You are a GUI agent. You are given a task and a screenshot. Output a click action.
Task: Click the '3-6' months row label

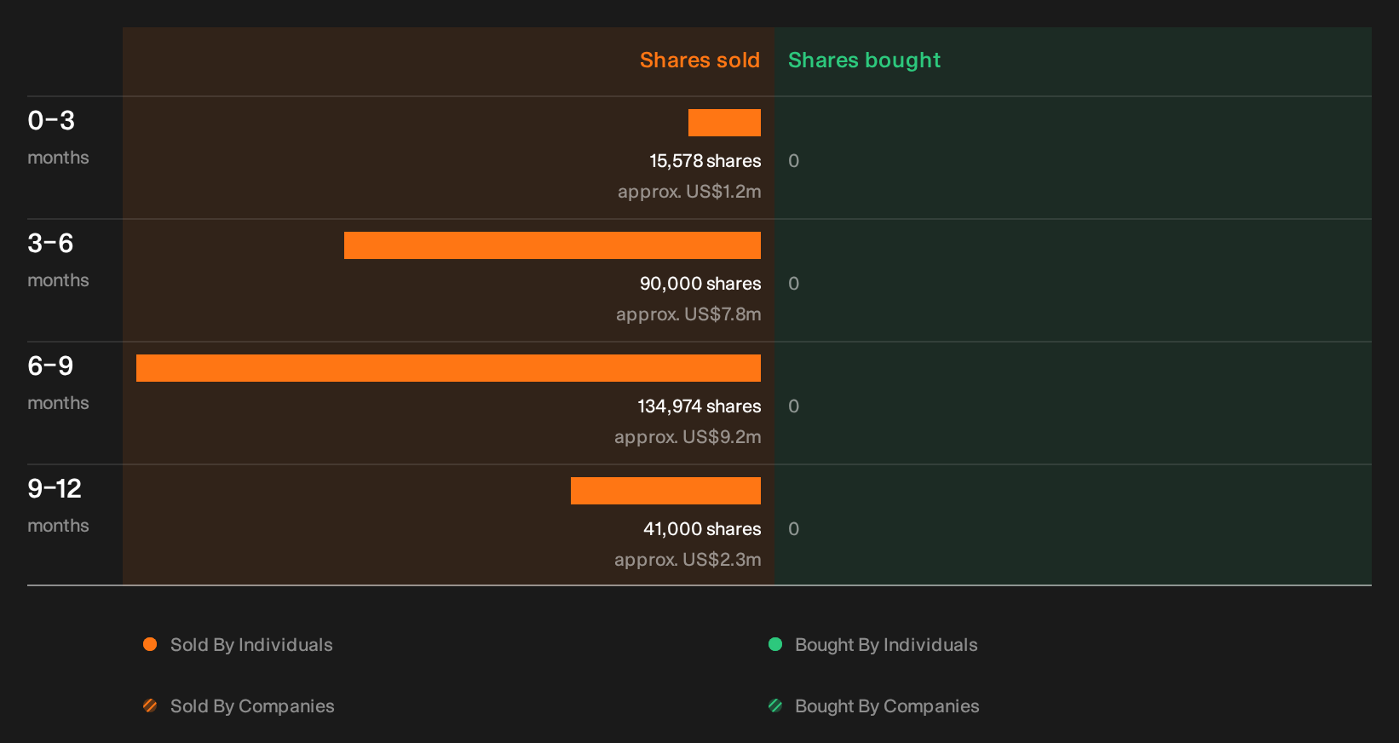pos(51,244)
